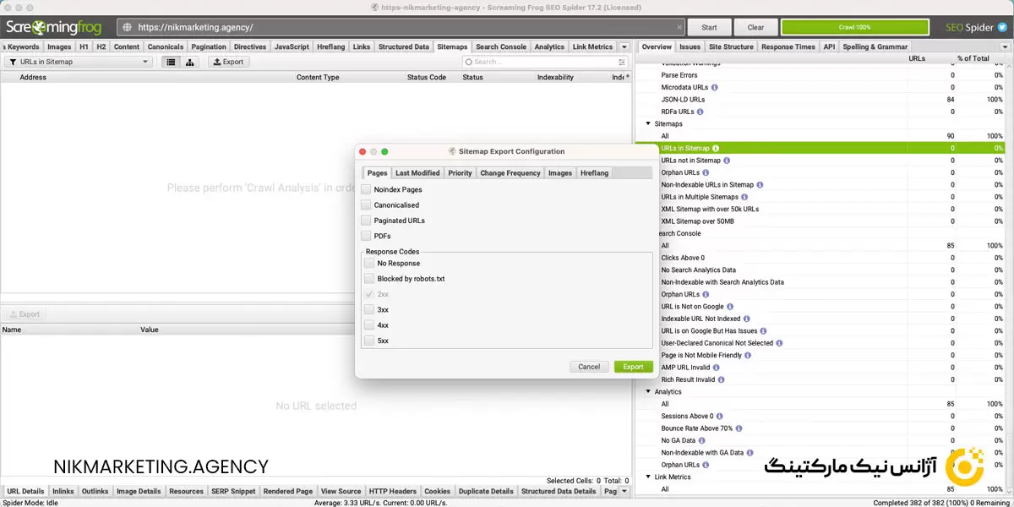The height and width of the screenshot is (507, 1014).
Task: Open the URLs in Sitemap filter dropdown
Action: [x=78, y=62]
